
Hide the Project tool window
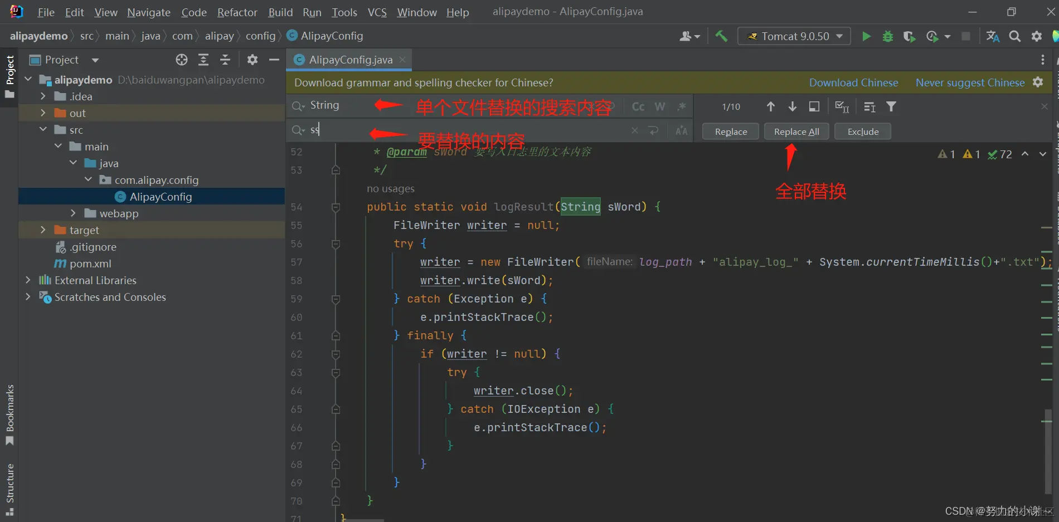pyautogui.click(x=274, y=60)
